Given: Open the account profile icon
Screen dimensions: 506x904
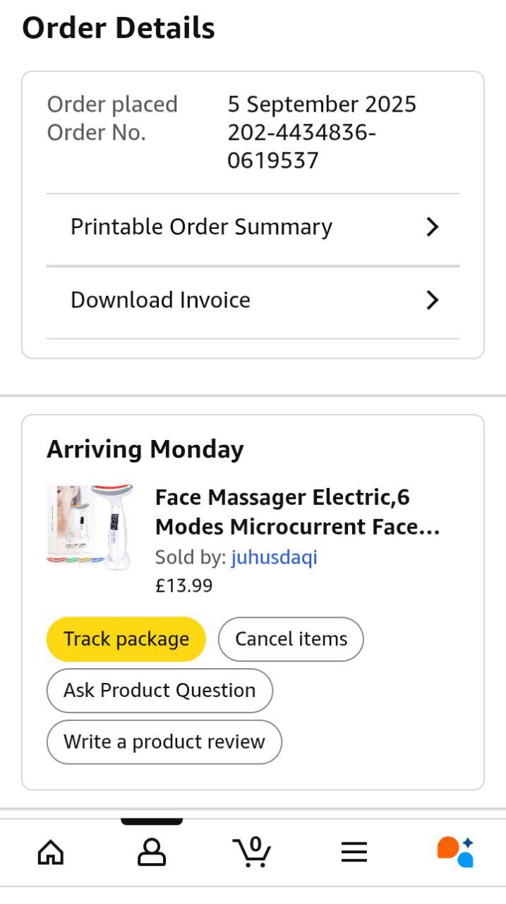Looking at the screenshot, I should [x=152, y=852].
